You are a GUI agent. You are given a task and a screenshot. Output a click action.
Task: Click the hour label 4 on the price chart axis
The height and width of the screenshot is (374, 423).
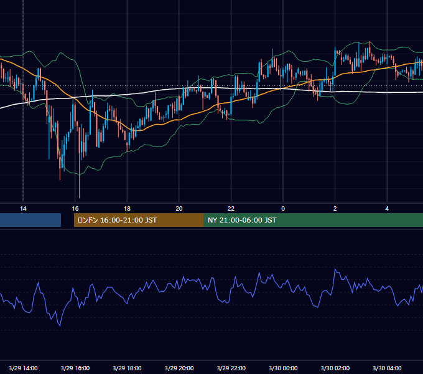coord(387,209)
